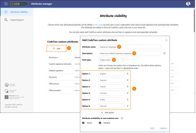The height and width of the screenshot is (133, 196).
Task: Edit the Option 2 Spanish field
Action: tap(111, 80)
